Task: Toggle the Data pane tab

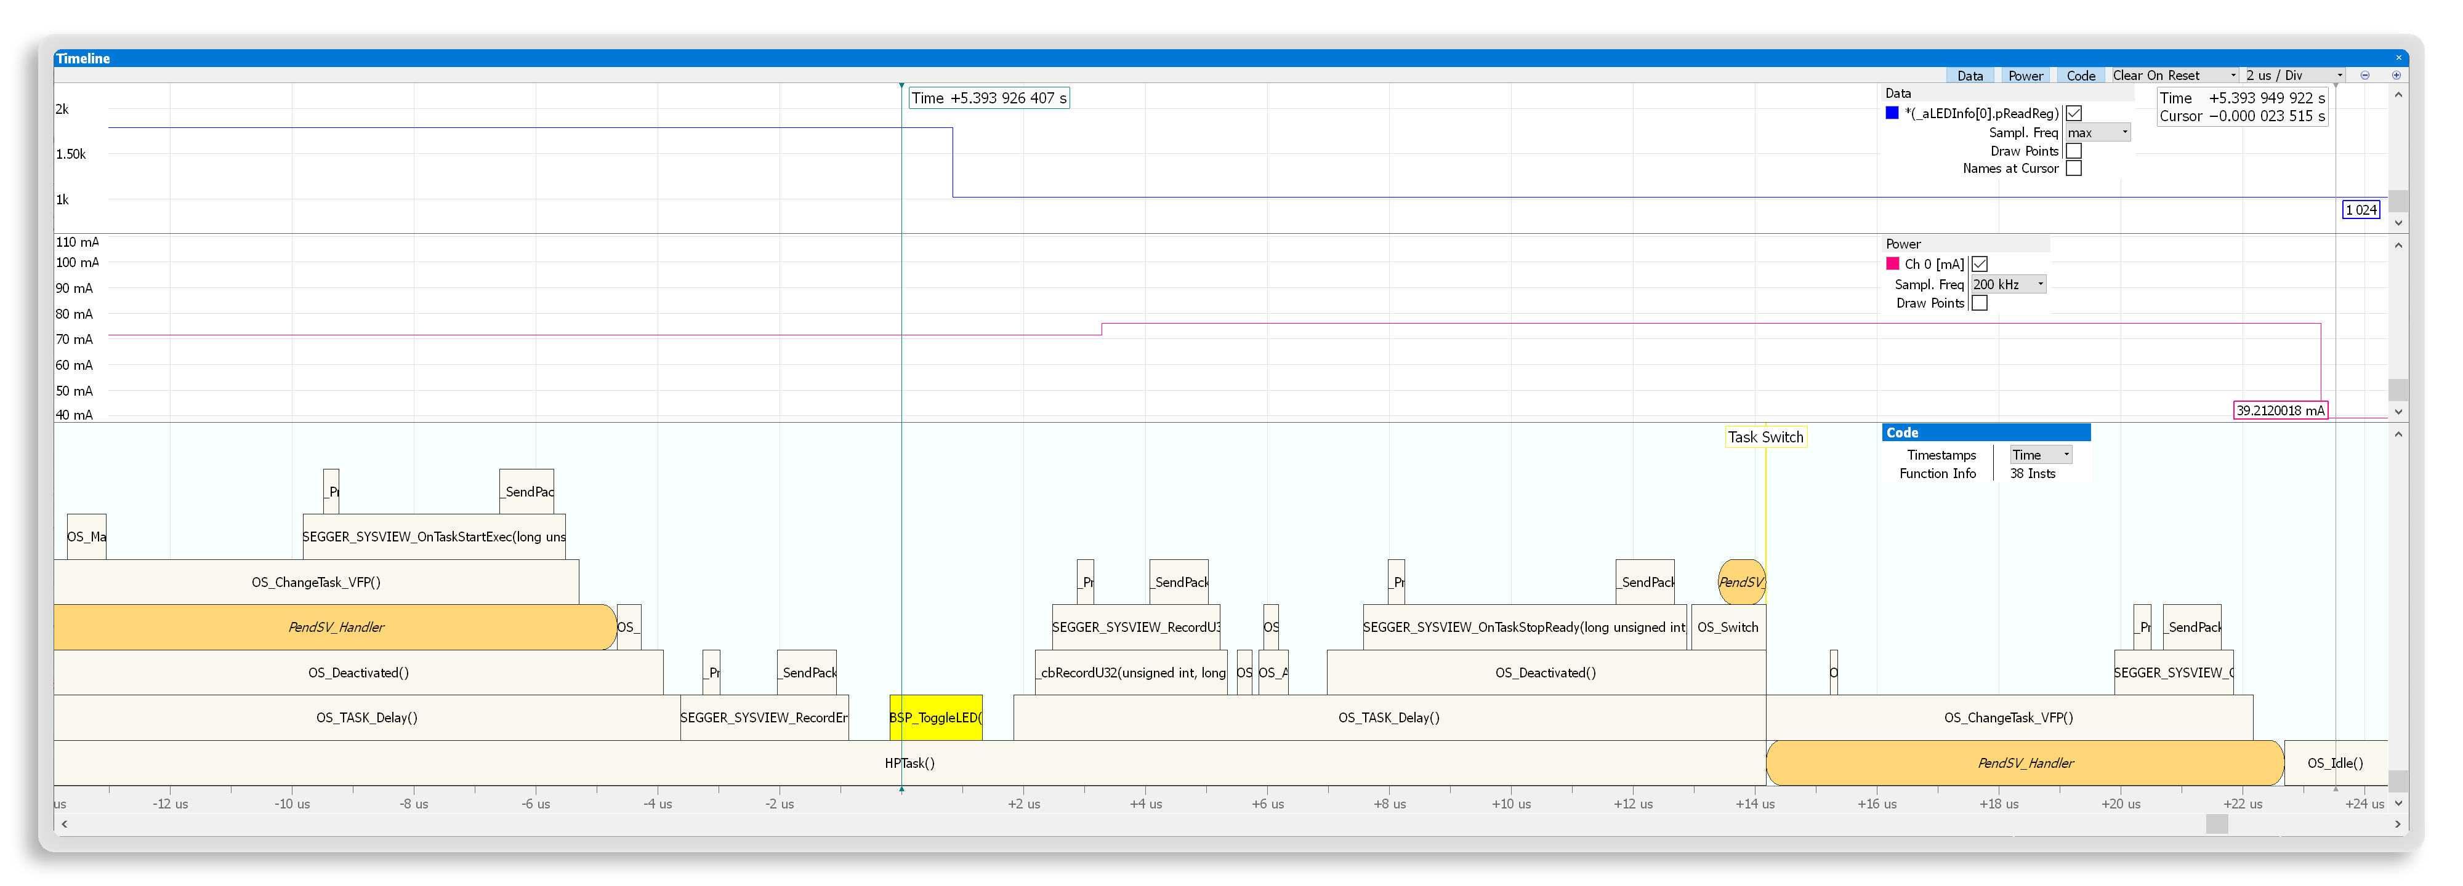Action: point(1970,76)
